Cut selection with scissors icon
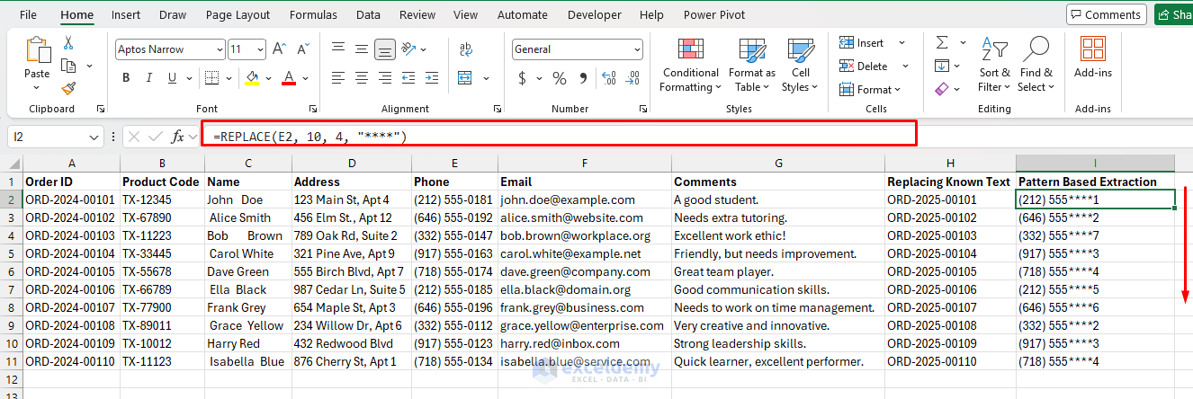 pos(68,42)
